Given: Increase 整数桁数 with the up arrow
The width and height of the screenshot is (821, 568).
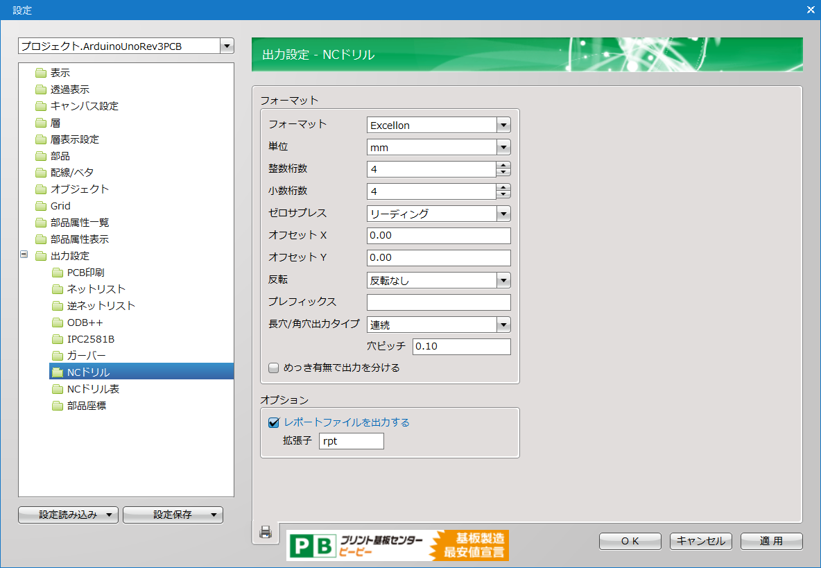Looking at the screenshot, I should pyautogui.click(x=503, y=165).
